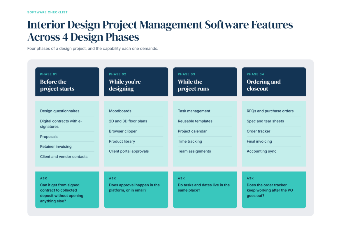Select the 'Team assignments' item

click(194, 151)
